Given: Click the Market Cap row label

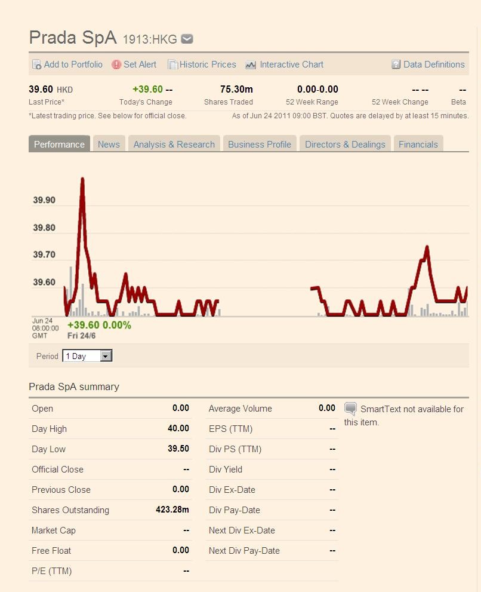Looking at the screenshot, I should point(54,530).
